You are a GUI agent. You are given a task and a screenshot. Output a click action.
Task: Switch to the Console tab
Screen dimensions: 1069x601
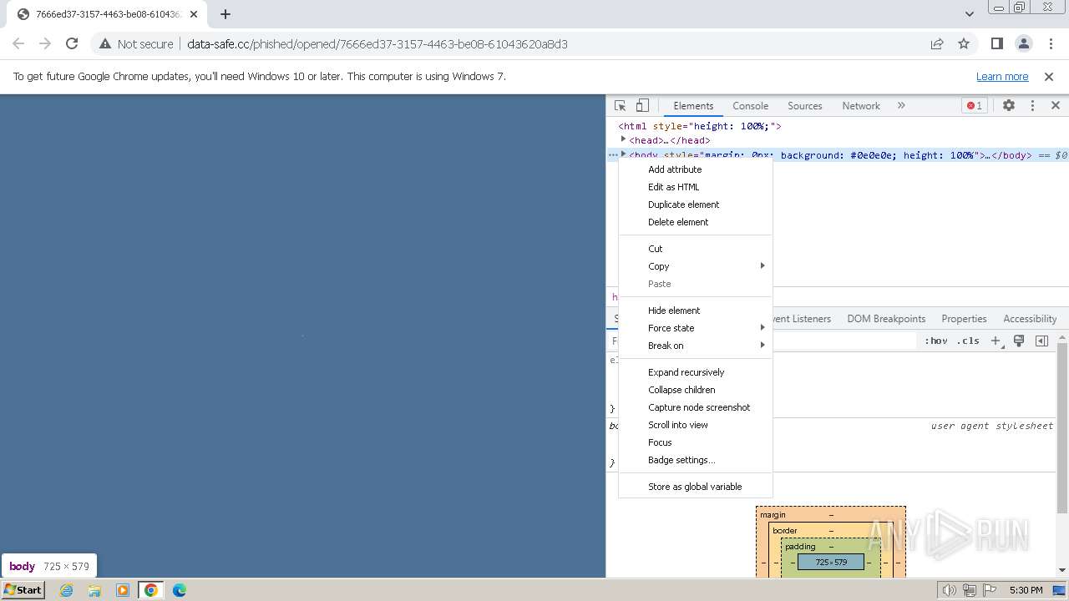750,106
